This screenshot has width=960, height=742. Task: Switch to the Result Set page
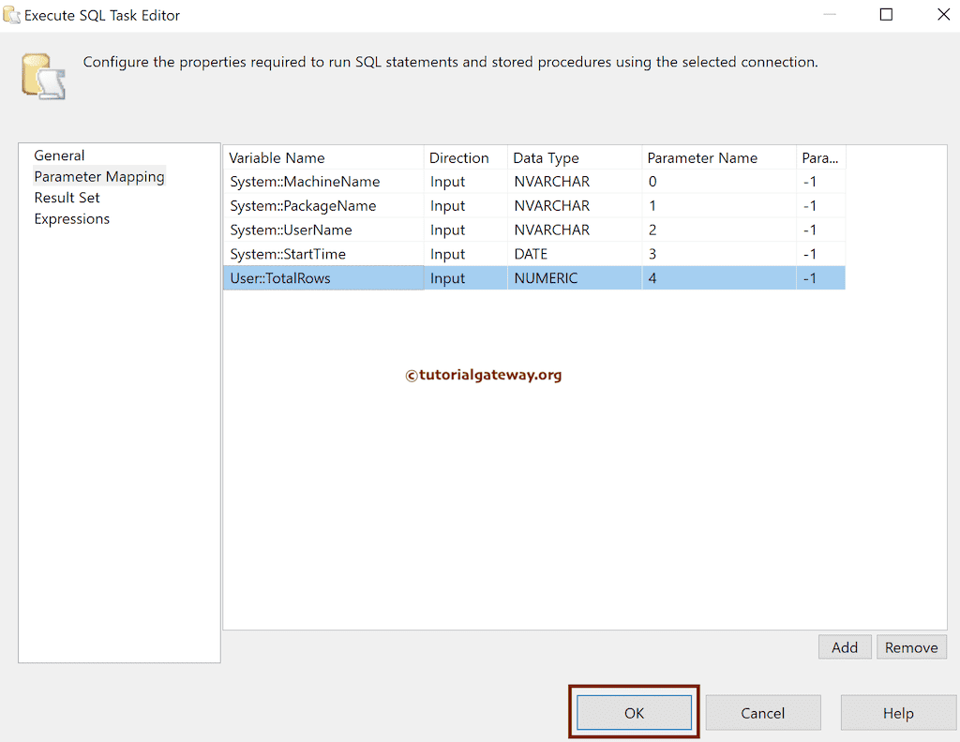pos(67,197)
